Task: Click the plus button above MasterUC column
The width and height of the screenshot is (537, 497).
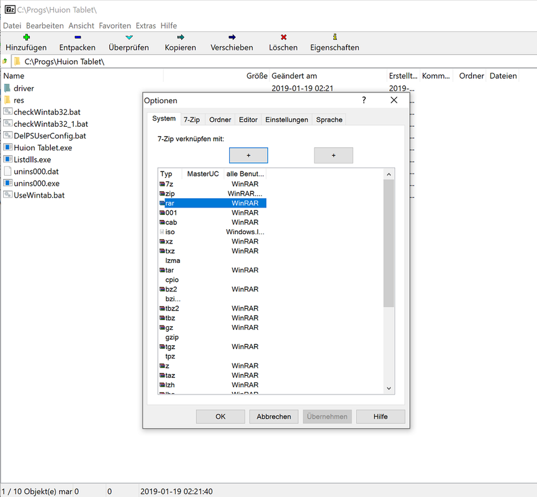Action: [249, 155]
